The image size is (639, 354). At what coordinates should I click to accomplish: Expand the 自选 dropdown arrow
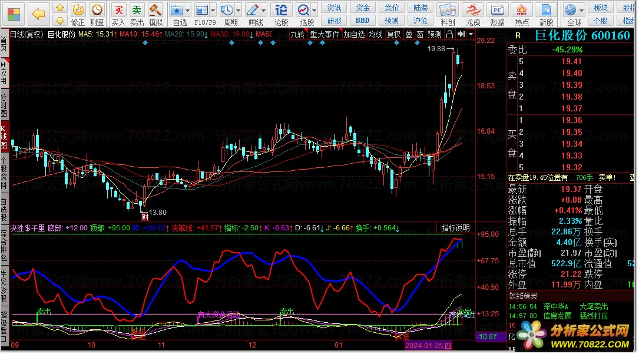click(x=187, y=10)
